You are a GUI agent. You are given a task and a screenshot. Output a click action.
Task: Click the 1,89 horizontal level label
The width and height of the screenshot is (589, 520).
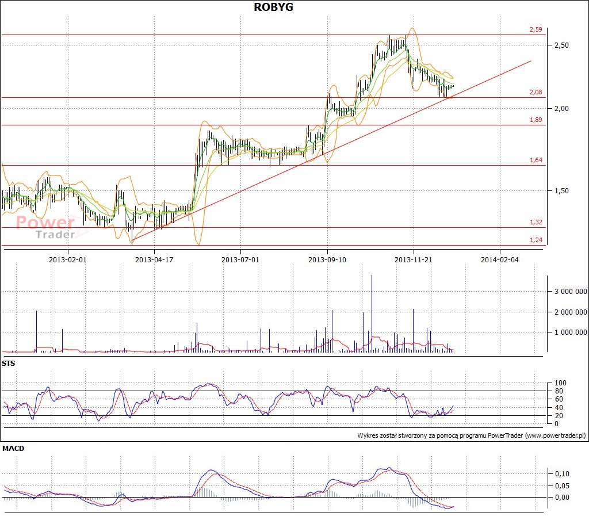(536, 120)
